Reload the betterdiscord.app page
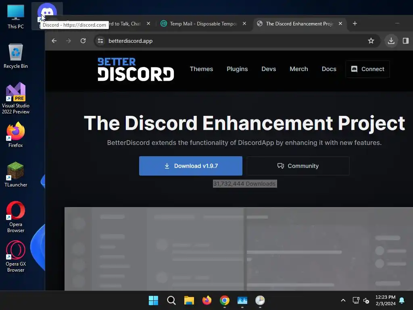 (x=83, y=41)
